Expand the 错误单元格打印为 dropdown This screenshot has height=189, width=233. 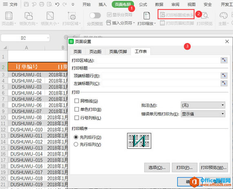point(203,114)
